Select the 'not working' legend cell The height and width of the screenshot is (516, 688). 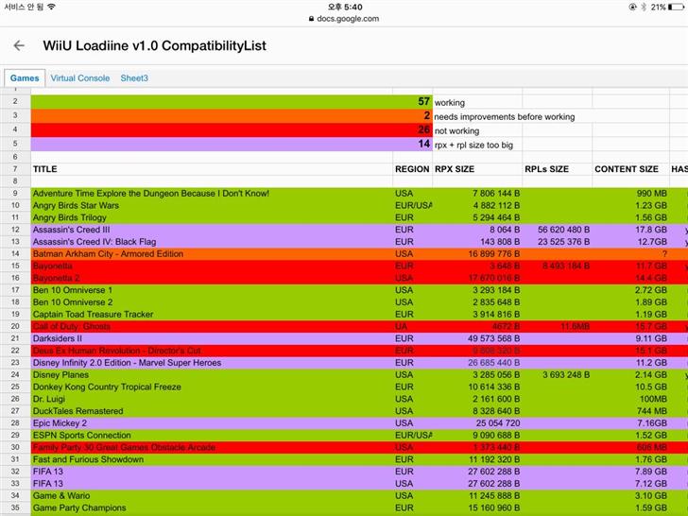tap(477, 130)
